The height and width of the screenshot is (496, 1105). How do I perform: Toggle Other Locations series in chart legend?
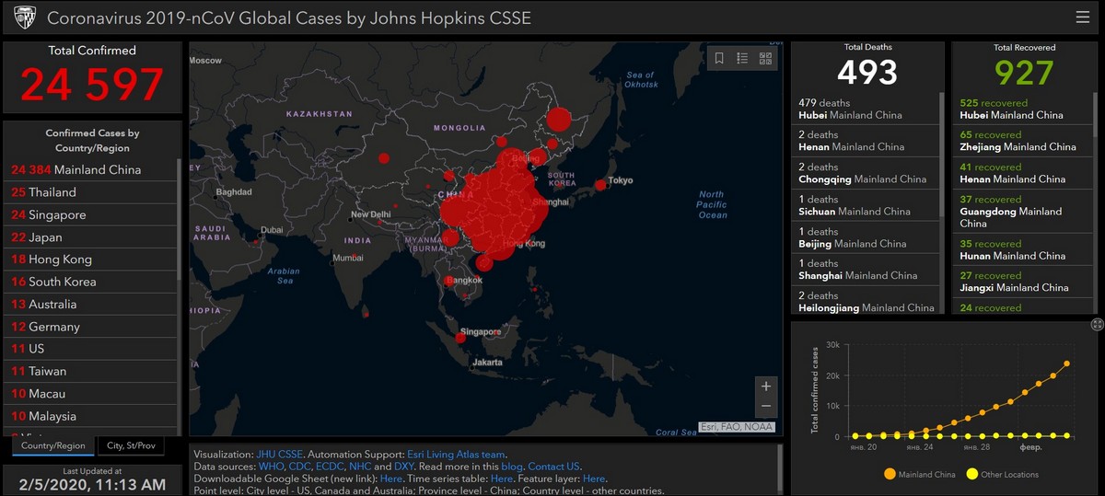(x=1002, y=475)
